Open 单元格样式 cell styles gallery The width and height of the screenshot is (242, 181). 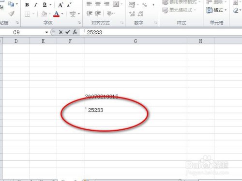coord(179,10)
